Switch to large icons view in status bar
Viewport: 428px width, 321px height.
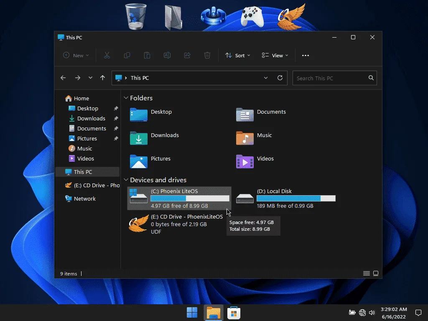(x=376, y=273)
